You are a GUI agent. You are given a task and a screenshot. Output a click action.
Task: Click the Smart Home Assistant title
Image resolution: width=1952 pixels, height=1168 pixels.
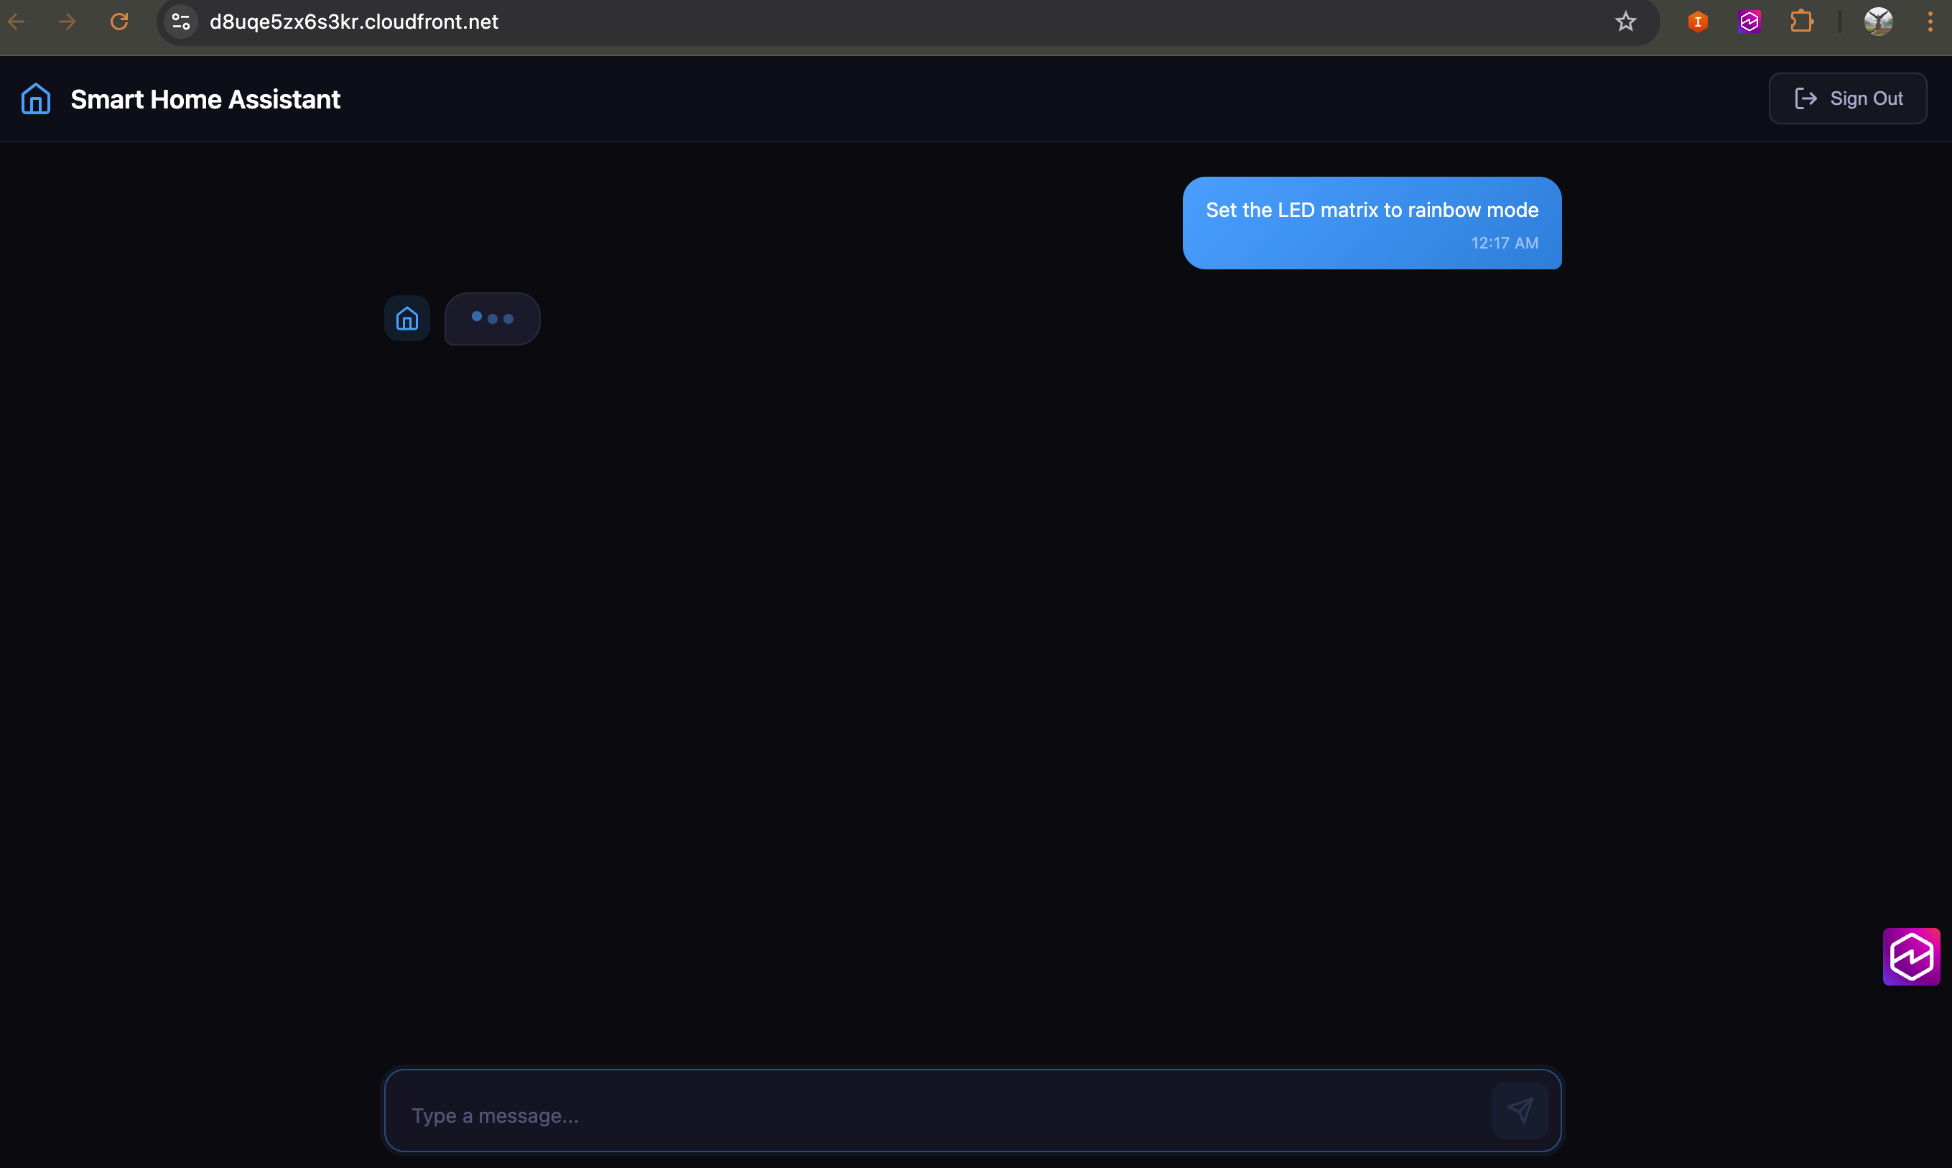[x=205, y=99]
